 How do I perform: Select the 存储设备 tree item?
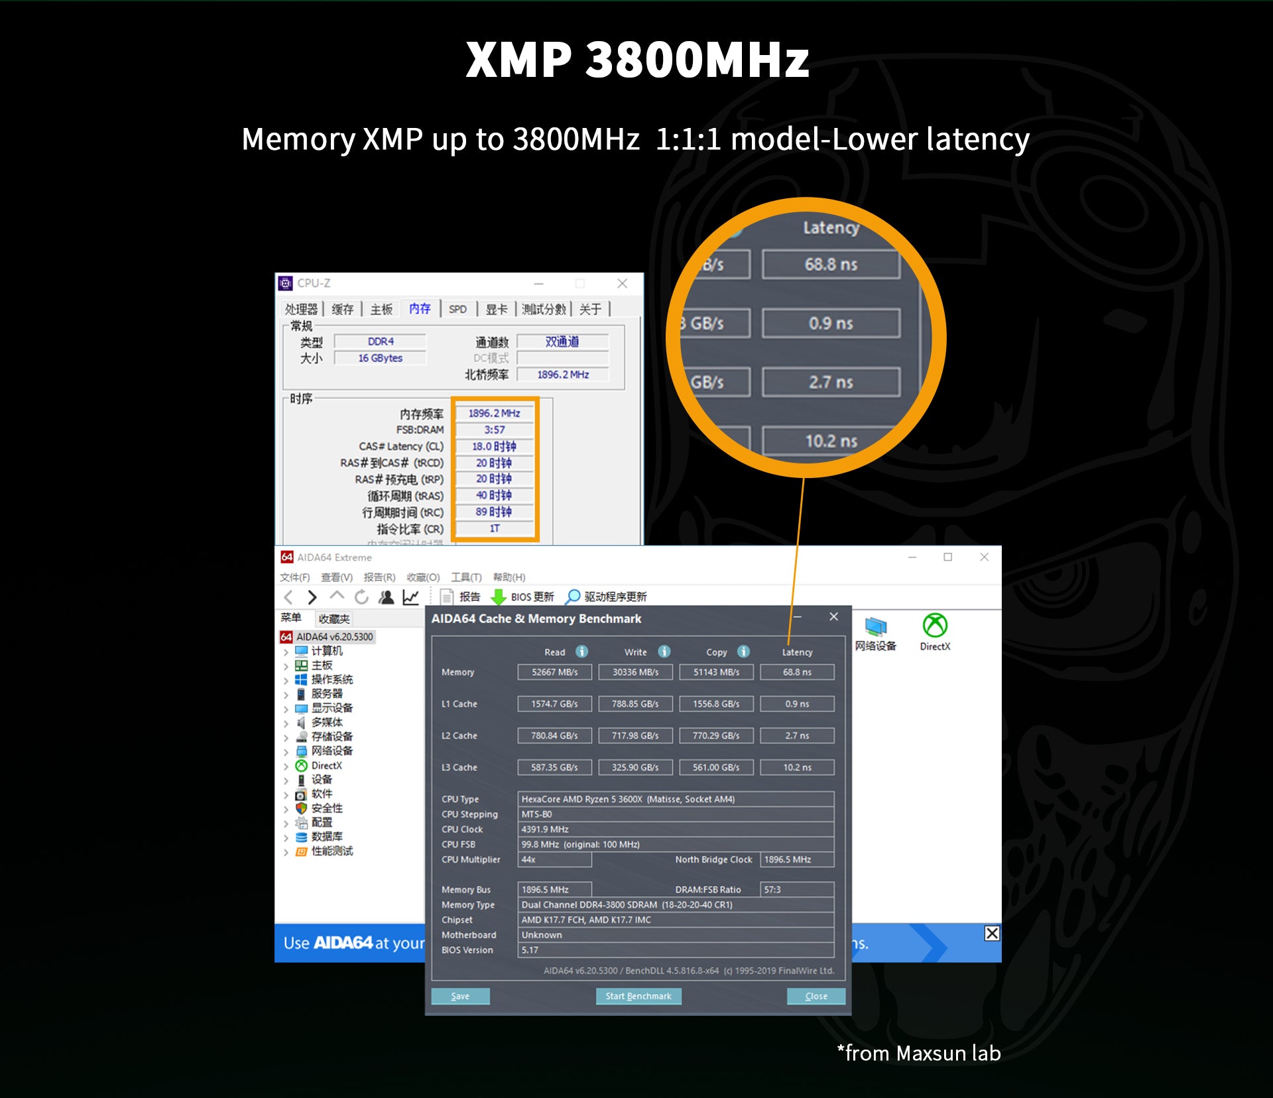point(332,737)
